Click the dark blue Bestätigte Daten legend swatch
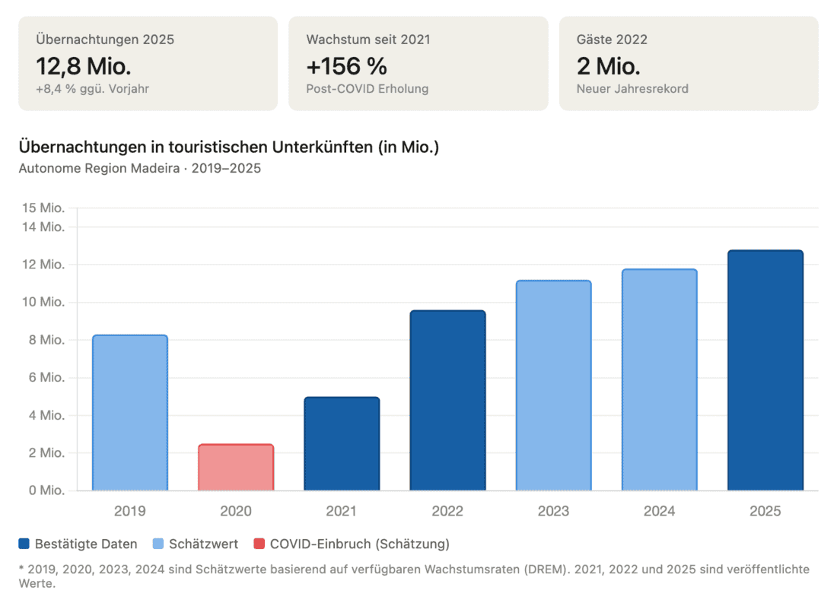 [24, 544]
